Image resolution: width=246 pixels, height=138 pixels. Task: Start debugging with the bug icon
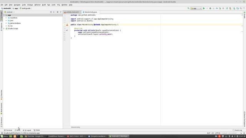(210, 8)
